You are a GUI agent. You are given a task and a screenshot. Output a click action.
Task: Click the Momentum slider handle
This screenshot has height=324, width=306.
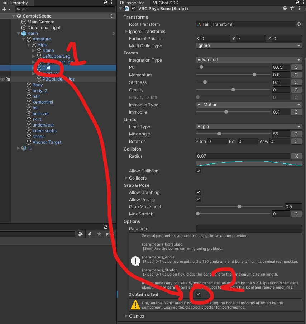254,75
